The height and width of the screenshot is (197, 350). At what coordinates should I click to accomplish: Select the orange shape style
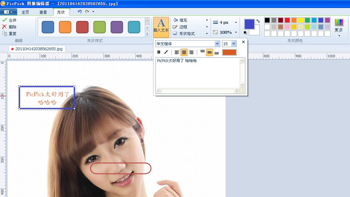click(65, 27)
